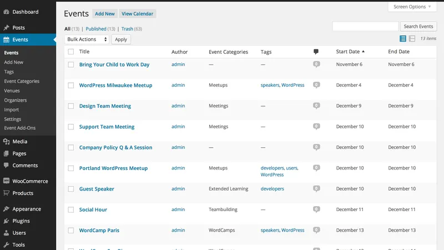The width and height of the screenshot is (444, 250).
Task: Click the Apply button
Action: tap(121, 39)
